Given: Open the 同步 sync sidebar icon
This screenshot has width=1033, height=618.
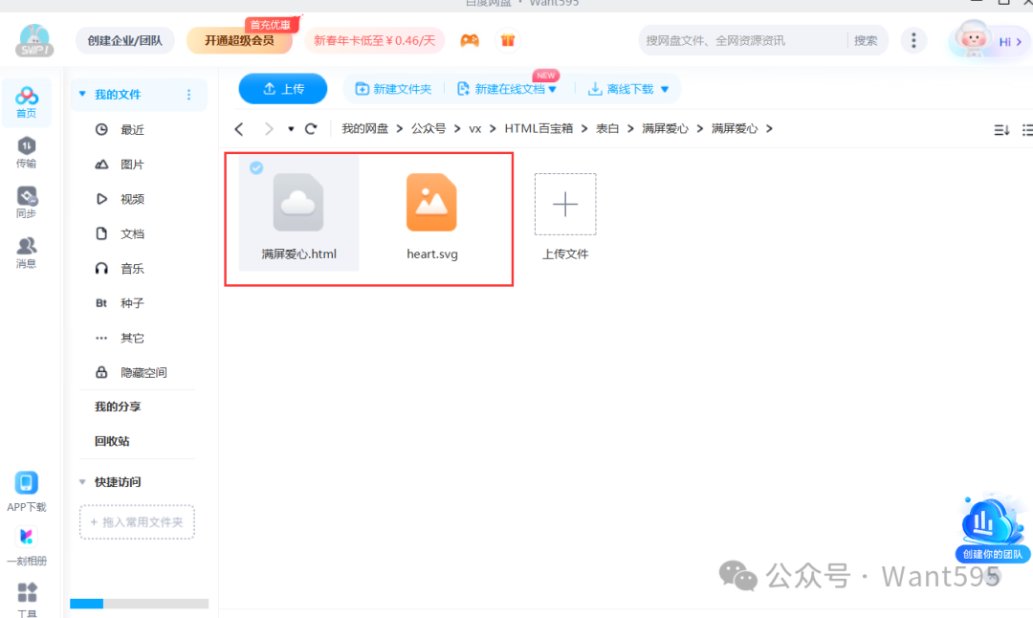Looking at the screenshot, I should (27, 202).
